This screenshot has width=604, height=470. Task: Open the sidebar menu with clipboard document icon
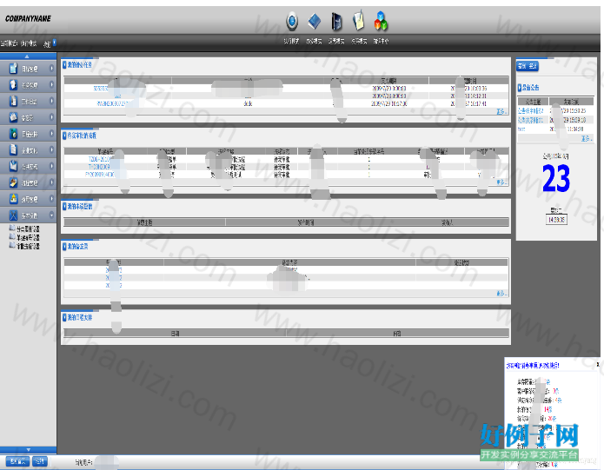[28, 69]
